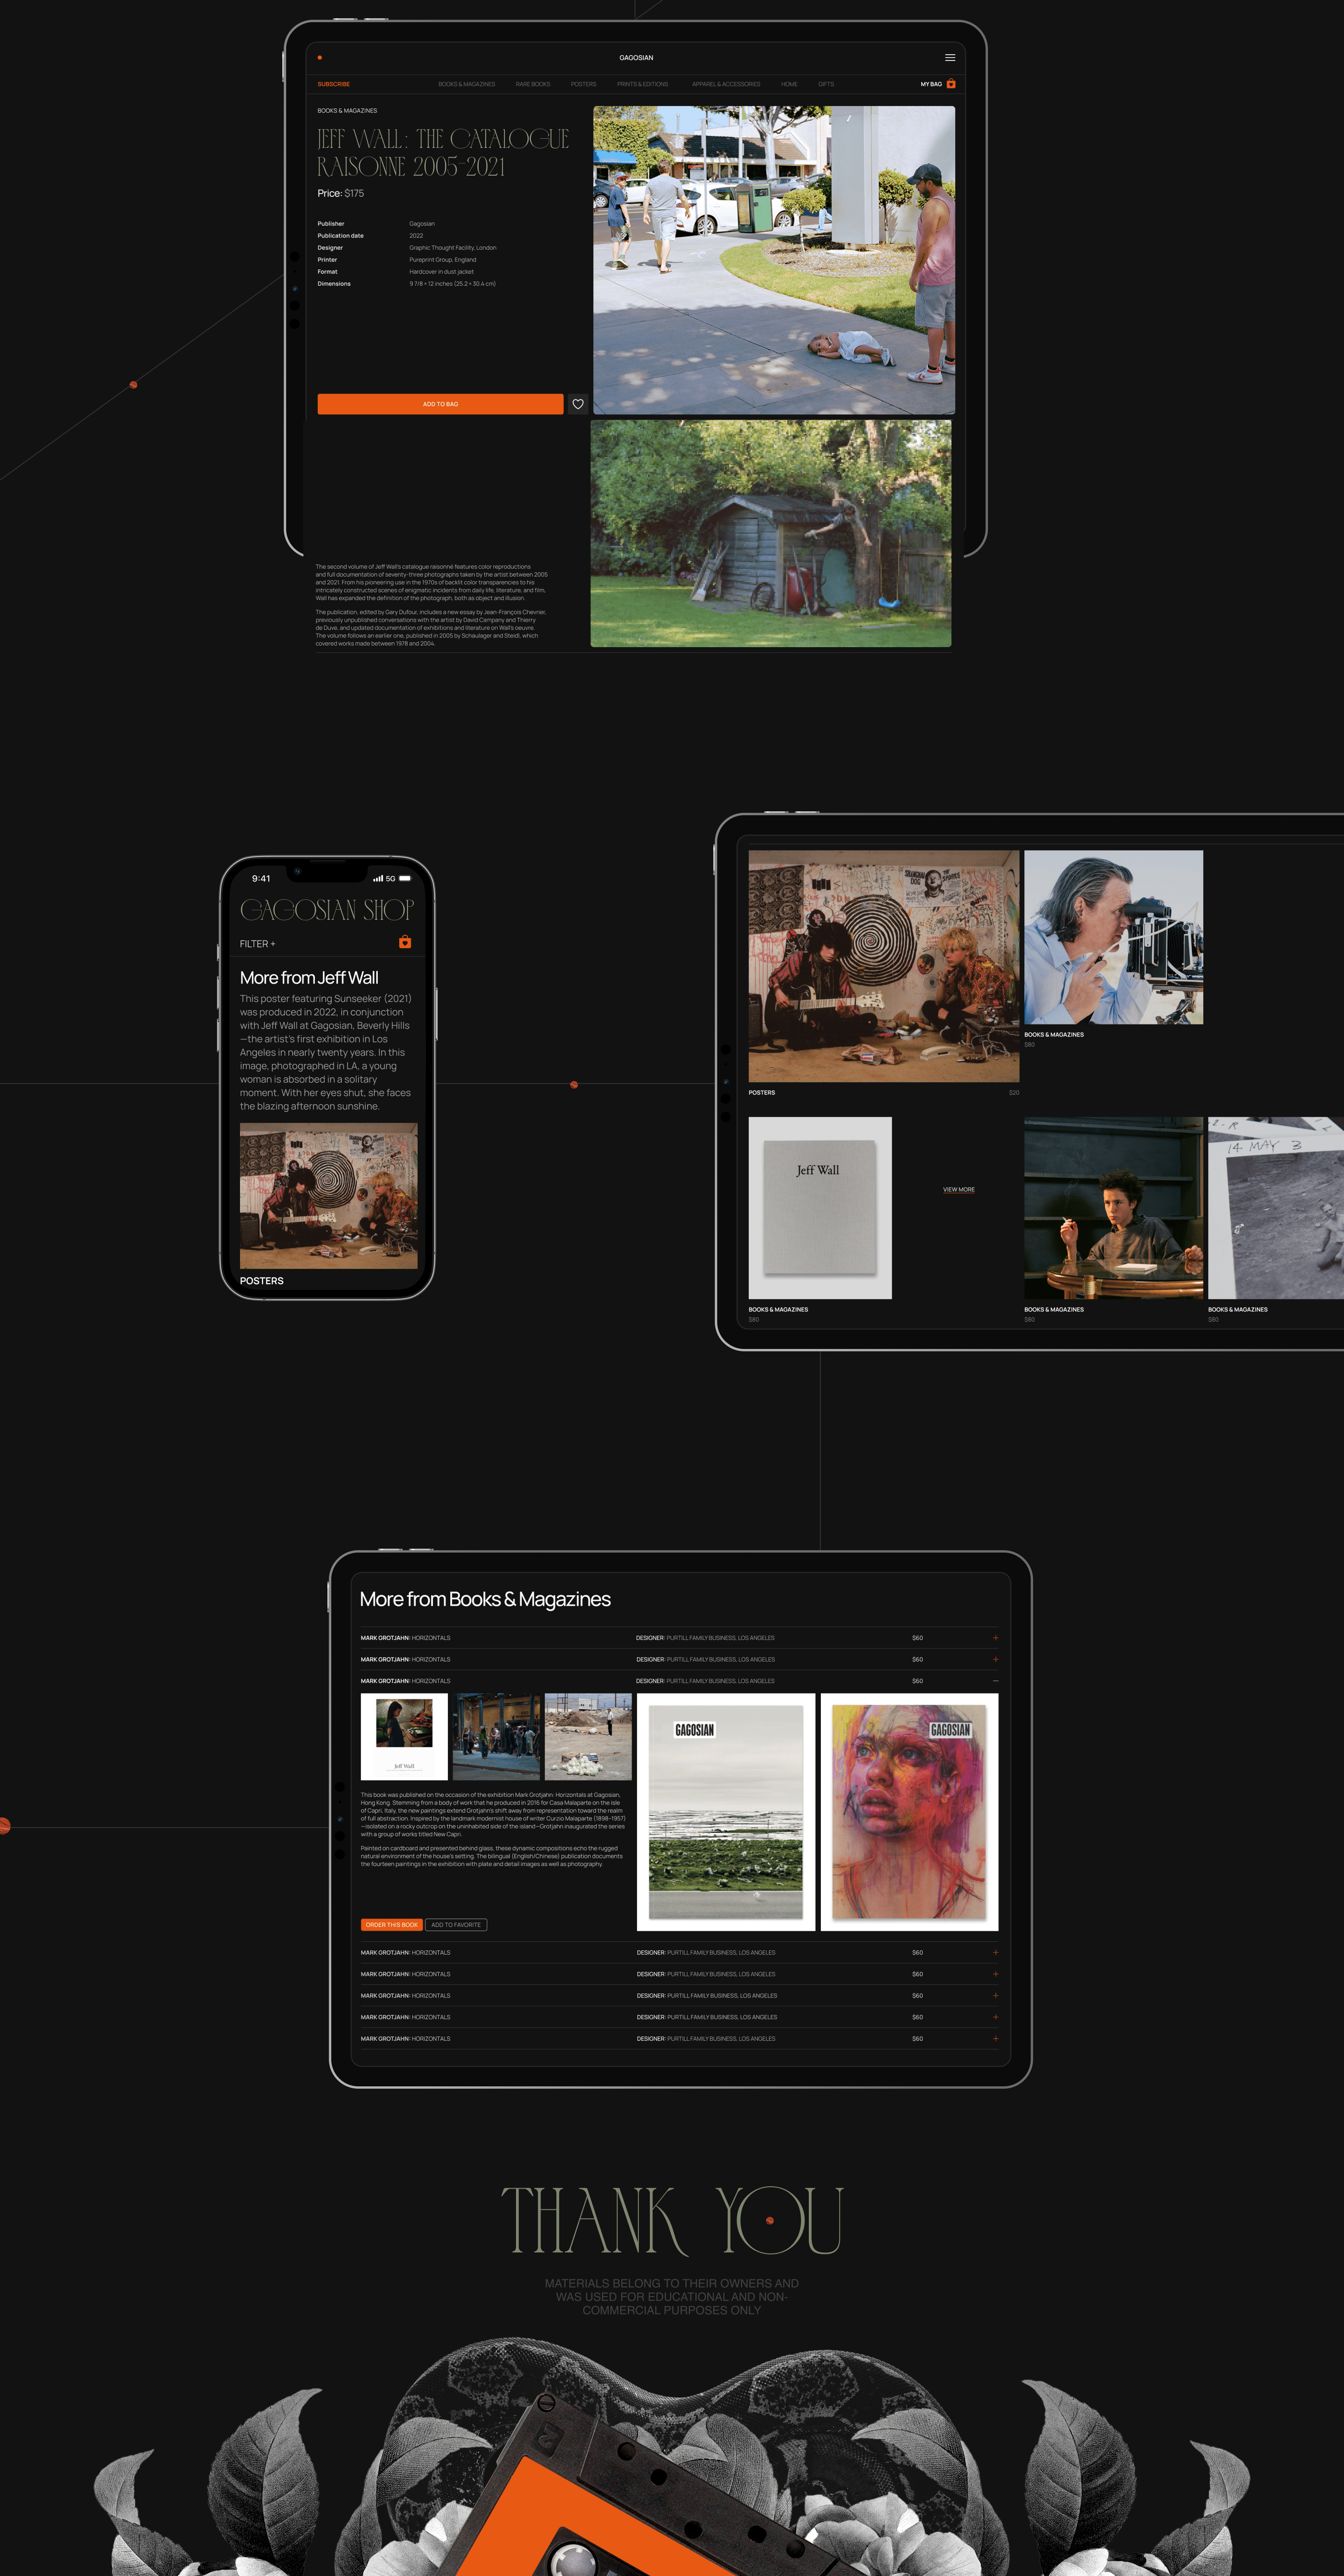The image size is (1344, 2576).
Task: Open the hamburger menu beside Gagosian
Action: tap(950, 58)
